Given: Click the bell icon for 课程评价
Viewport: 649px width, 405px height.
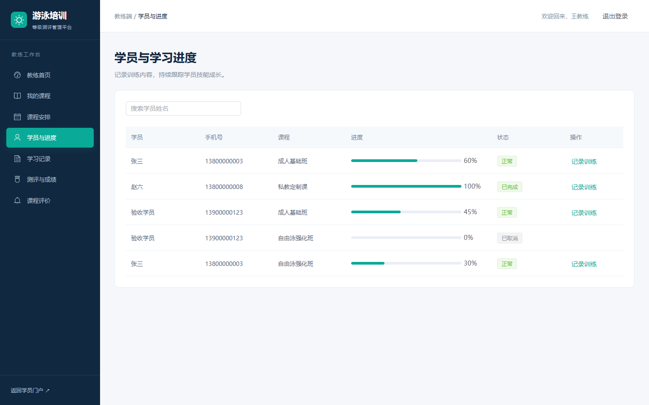Looking at the screenshot, I should 17,201.
